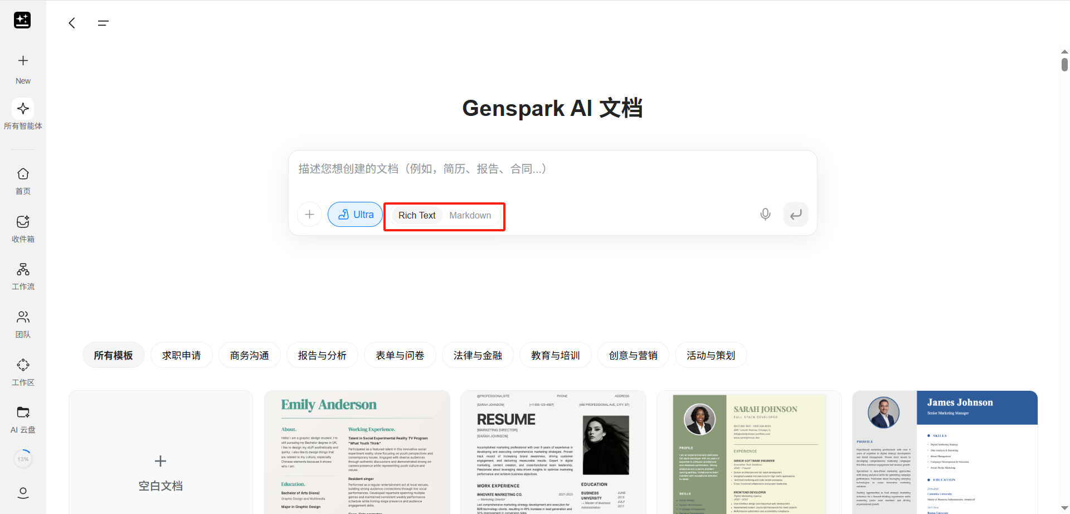The image size is (1070, 514).
Task: Open the Emily Anderson resume template
Action: (357, 452)
